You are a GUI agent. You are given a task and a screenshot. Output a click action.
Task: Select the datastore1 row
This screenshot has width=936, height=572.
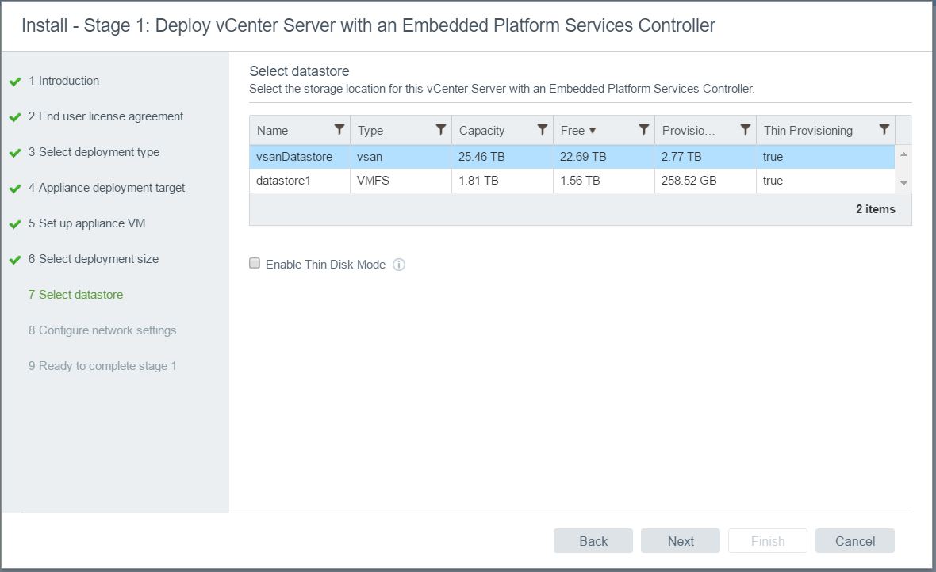point(572,181)
